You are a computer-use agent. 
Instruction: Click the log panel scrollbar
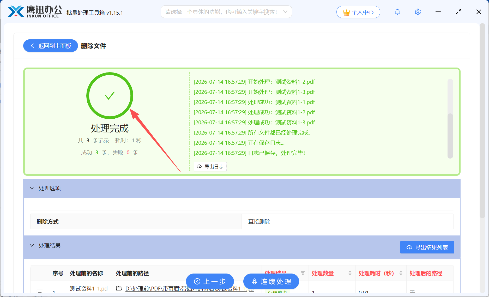click(x=450, y=136)
